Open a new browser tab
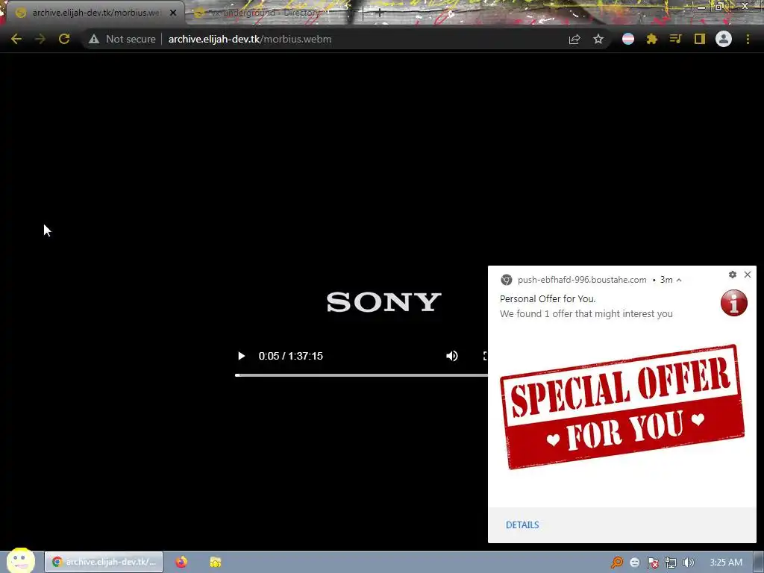This screenshot has height=573, width=764. (x=380, y=13)
